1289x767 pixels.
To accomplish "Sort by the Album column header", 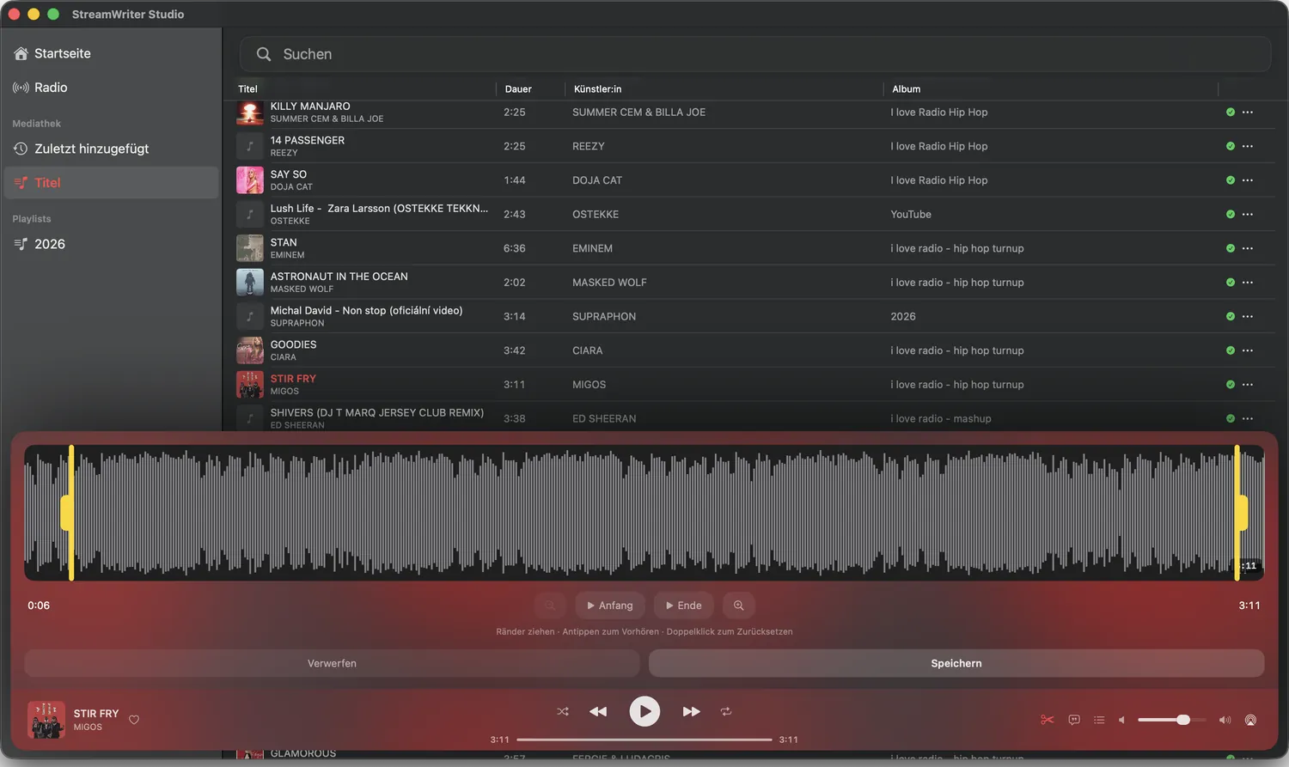I will 906,89.
